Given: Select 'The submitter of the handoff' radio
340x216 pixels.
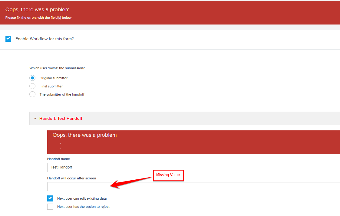Looking at the screenshot, I should pyautogui.click(x=32, y=94).
